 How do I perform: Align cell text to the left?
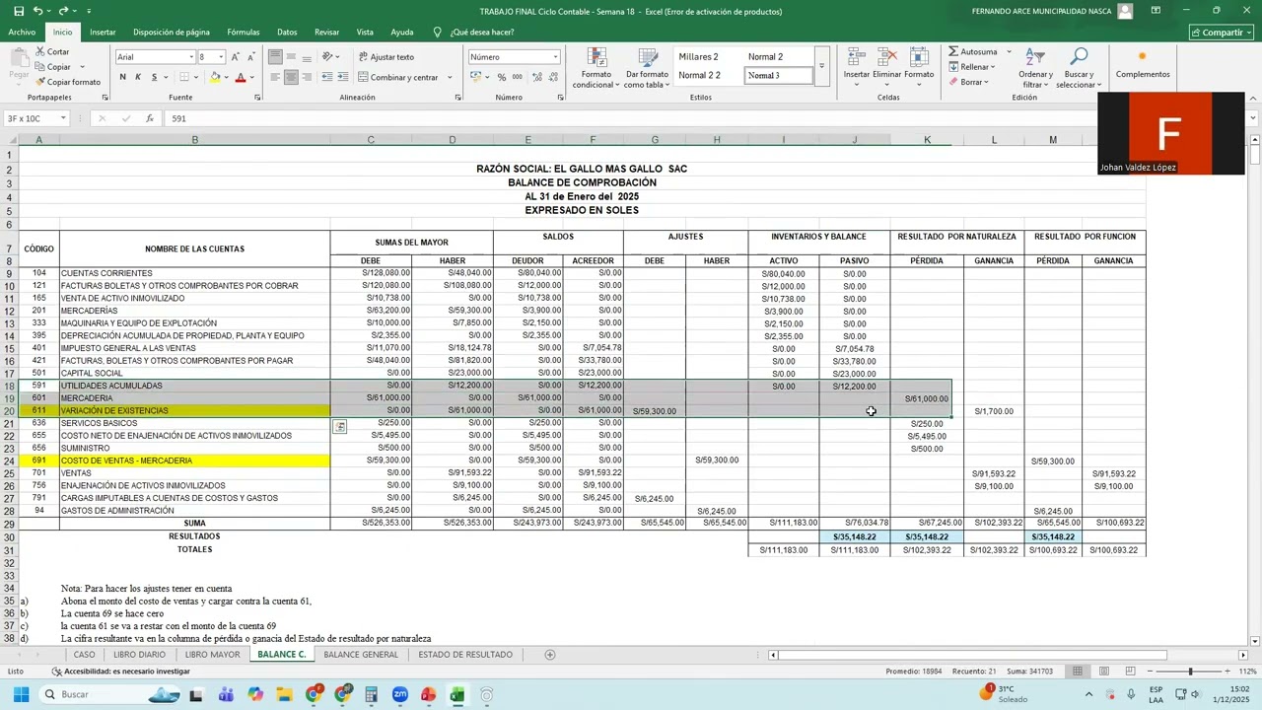point(275,77)
